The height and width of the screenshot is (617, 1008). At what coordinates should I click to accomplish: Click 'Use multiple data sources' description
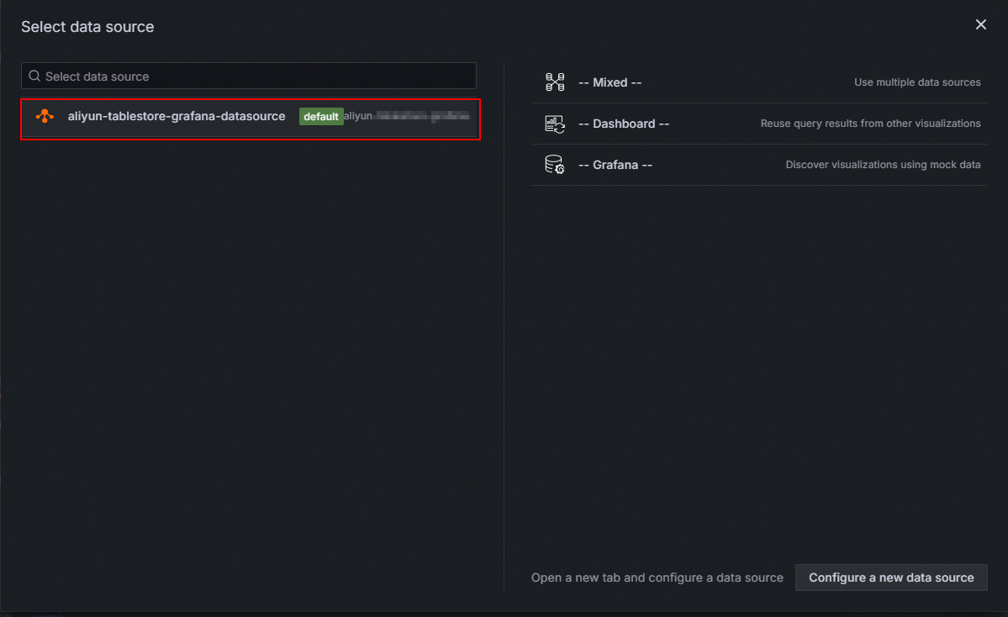point(917,82)
